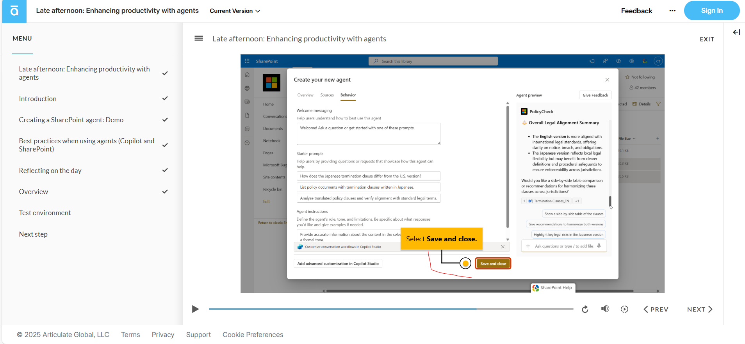The width and height of the screenshot is (745, 344).
Task: Click the +1 reference chip
Action: (577, 201)
